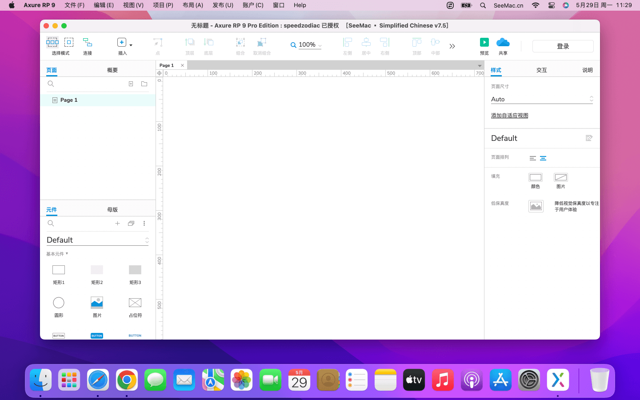Expand the Default widget library dropdown
The width and height of the screenshot is (640, 400).
pyautogui.click(x=97, y=240)
